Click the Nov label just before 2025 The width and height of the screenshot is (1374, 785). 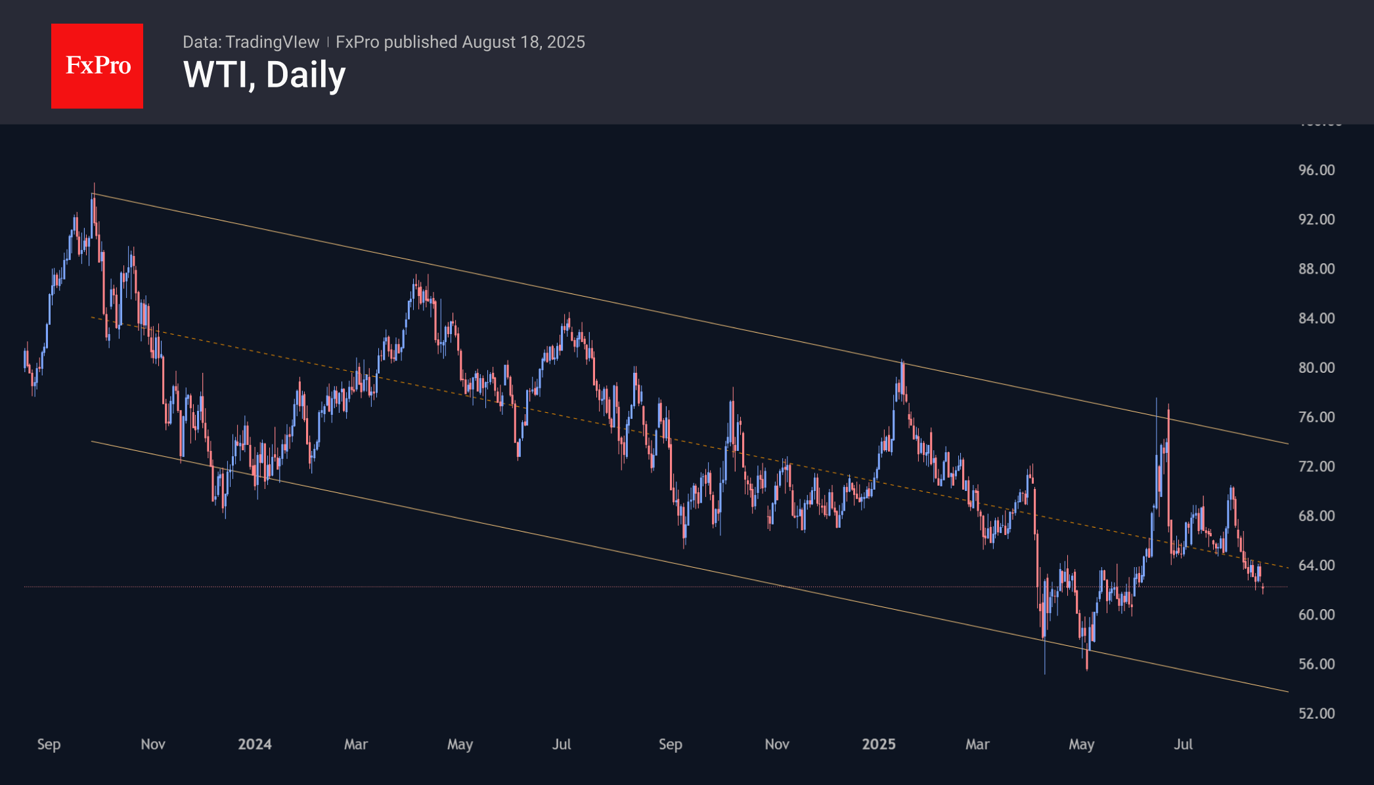coord(777,744)
